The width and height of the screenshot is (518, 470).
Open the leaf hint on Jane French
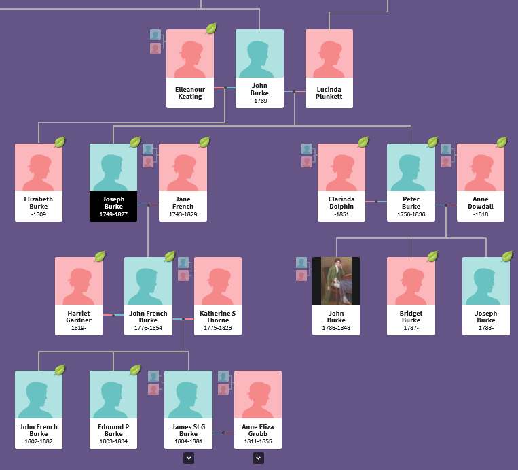[x=204, y=142]
